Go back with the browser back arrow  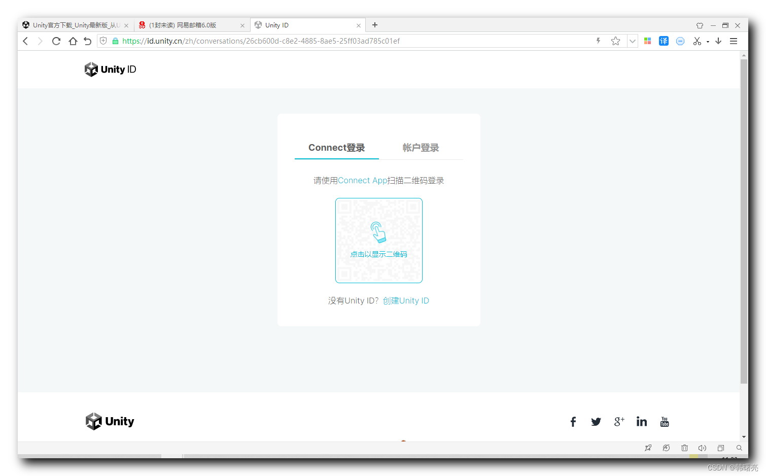coord(25,41)
